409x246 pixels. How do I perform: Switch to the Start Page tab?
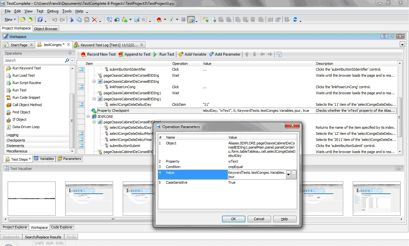coord(19,45)
